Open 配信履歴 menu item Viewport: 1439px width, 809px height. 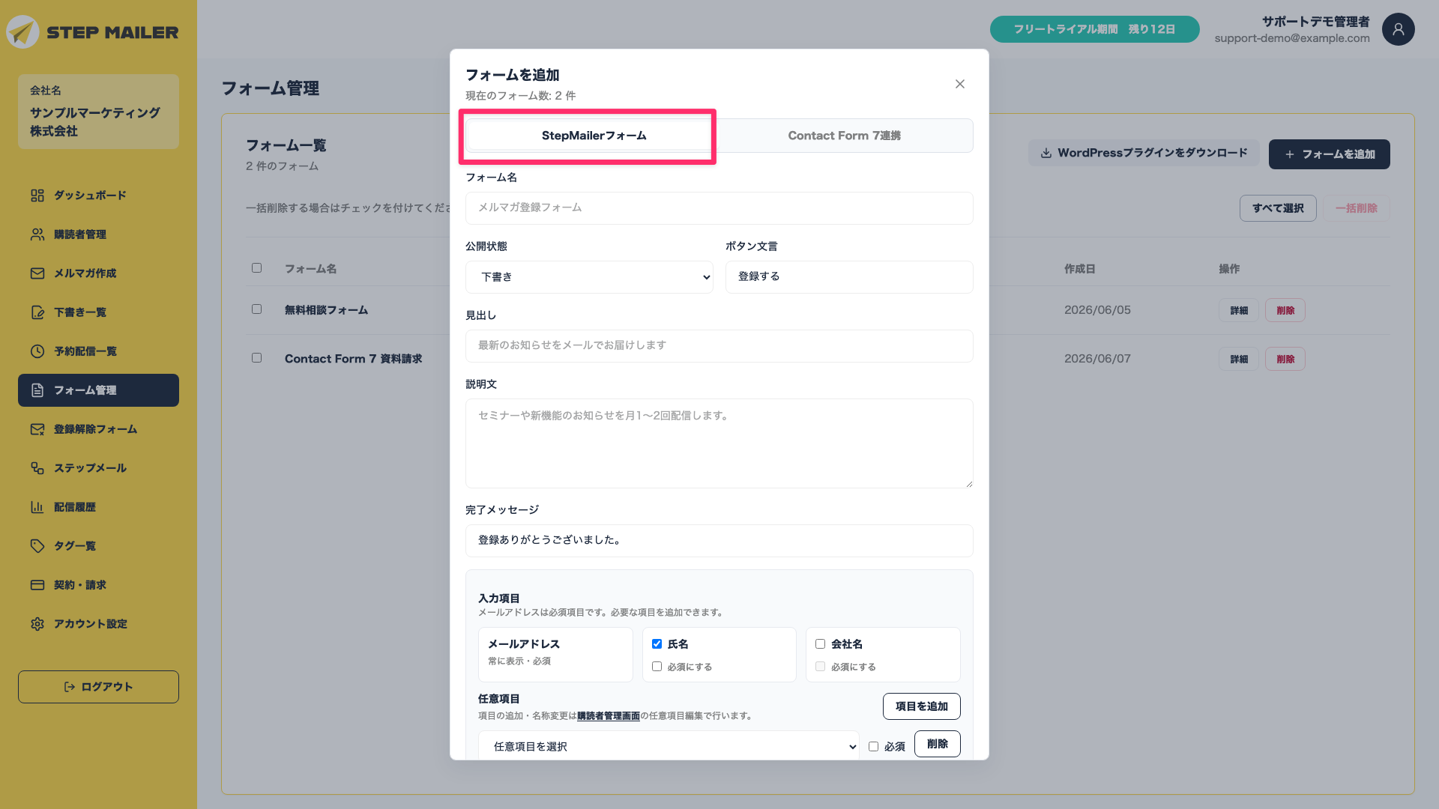click(x=98, y=507)
